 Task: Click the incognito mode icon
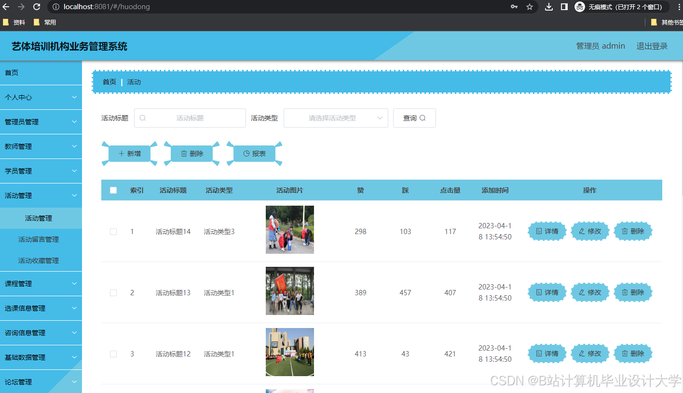pyautogui.click(x=580, y=7)
